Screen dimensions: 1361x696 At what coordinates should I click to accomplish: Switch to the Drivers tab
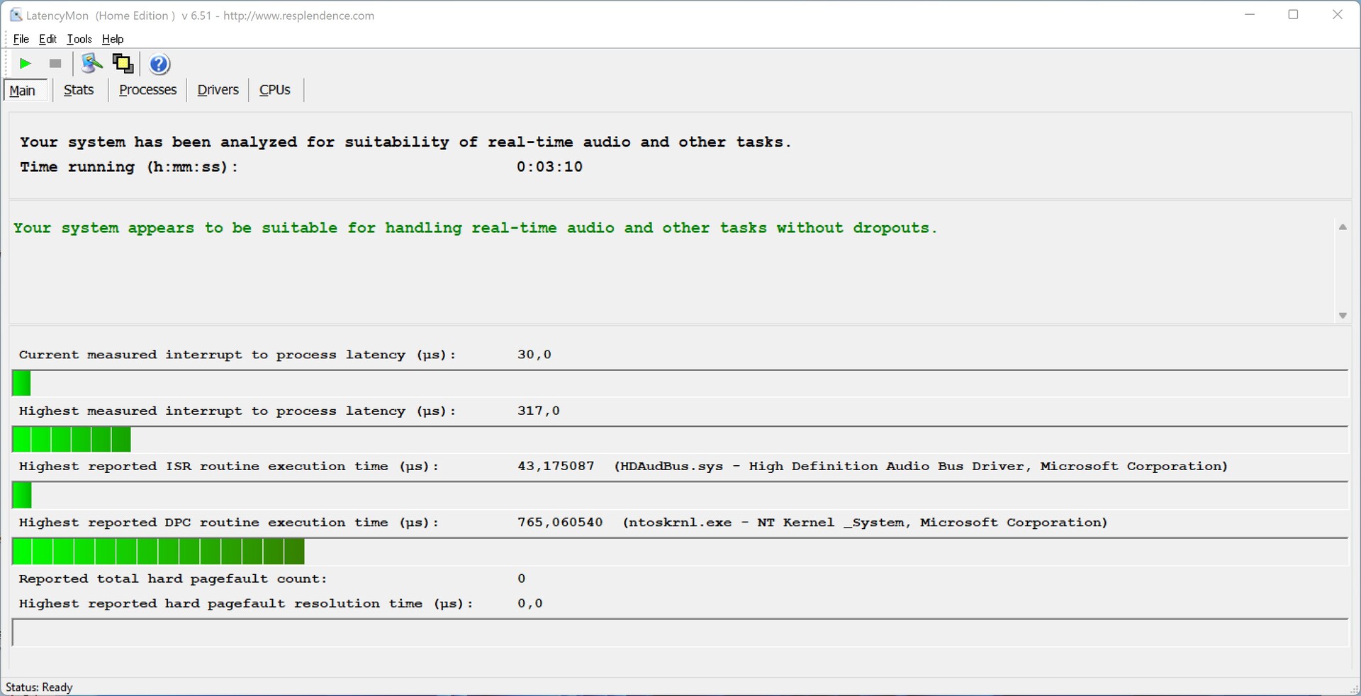click(x=218, y=90)
